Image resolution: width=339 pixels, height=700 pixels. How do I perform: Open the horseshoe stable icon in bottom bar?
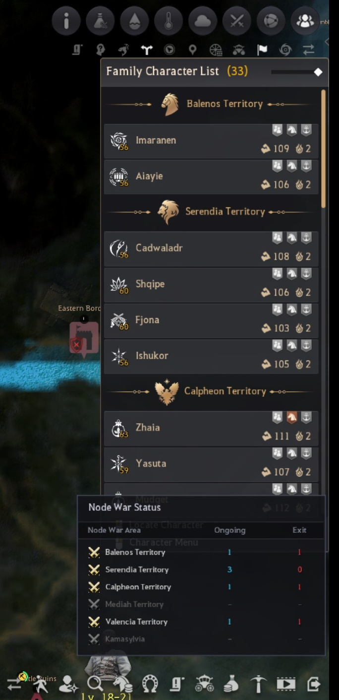coord(150,685)
